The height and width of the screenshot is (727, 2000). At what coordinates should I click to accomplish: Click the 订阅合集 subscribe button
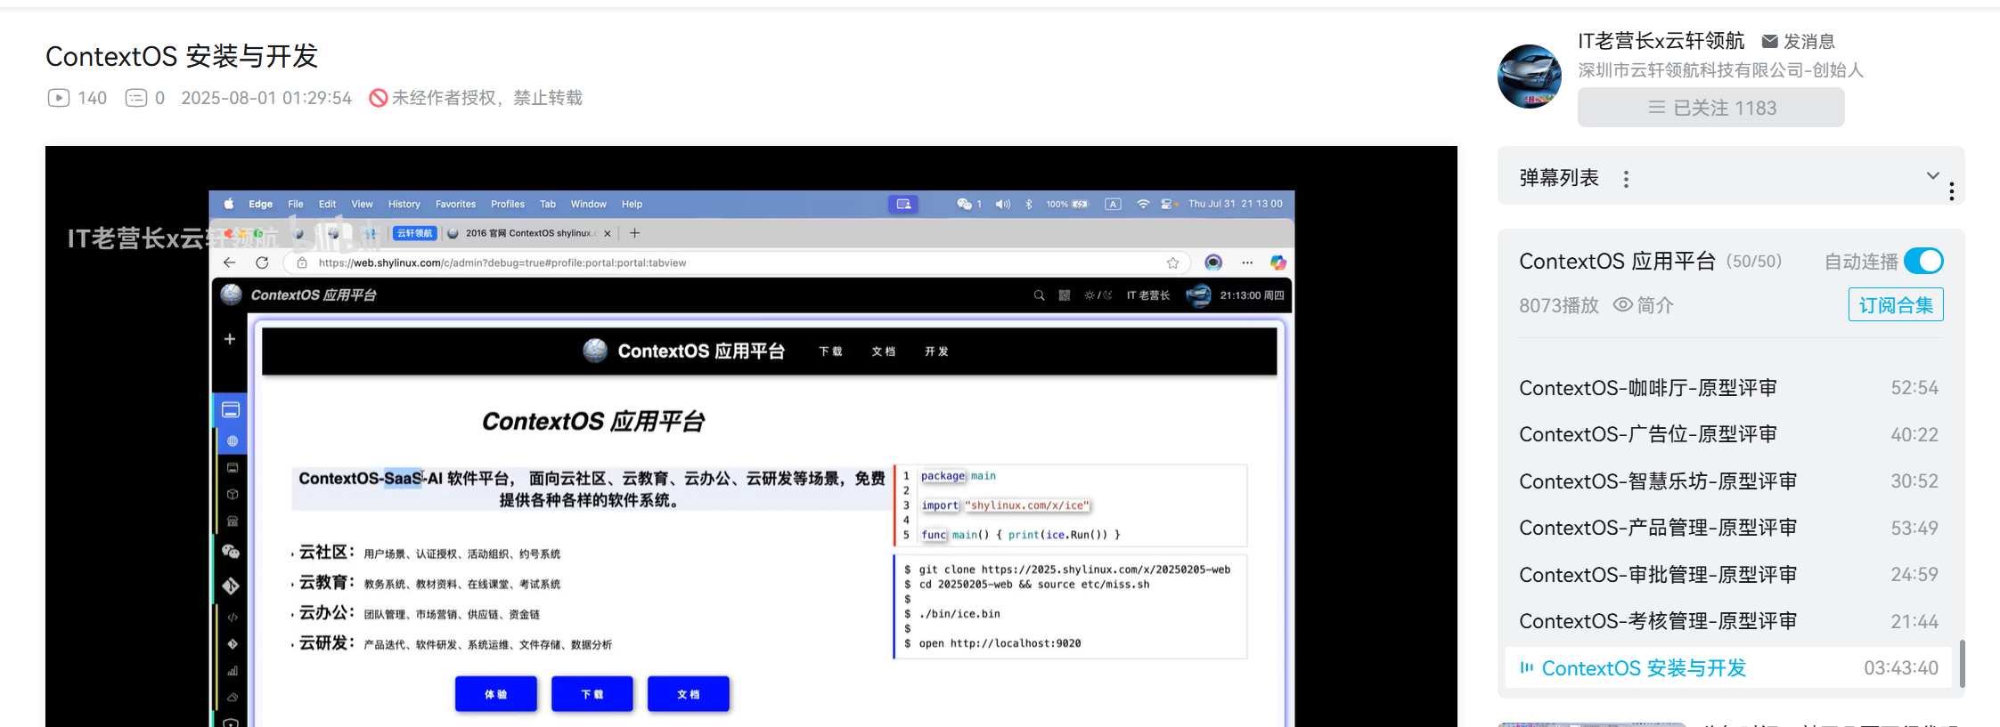[x=1896, y=305]
